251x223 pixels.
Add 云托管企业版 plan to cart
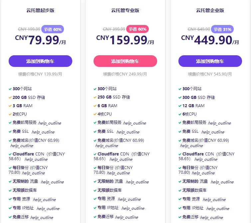coord(210,61)
